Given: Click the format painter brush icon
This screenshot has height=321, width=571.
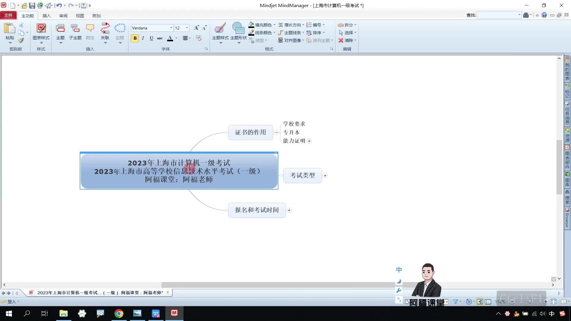Looking at the screenshot, I should 21,40.
